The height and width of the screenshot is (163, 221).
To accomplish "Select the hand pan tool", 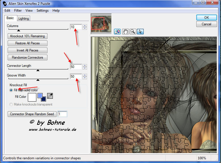I will pyautogui.click(x=126, y=32).
